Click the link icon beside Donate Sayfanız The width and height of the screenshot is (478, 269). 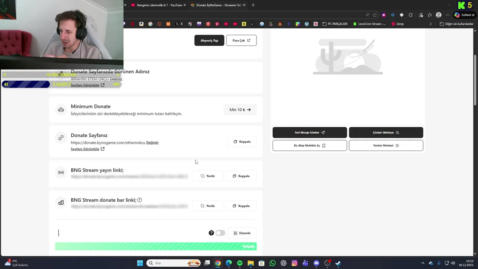point(61,138)
